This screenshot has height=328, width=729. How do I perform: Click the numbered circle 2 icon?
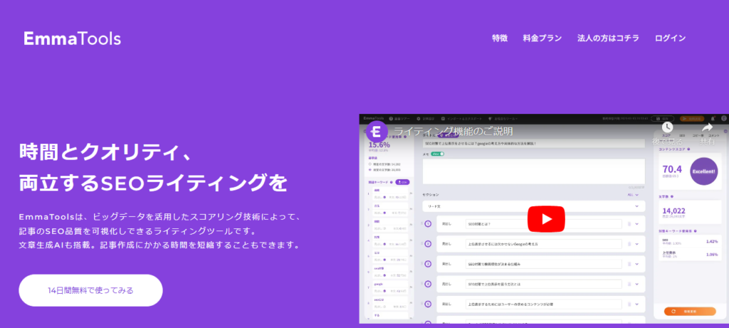pyautogui.click(x=428, y=244)
